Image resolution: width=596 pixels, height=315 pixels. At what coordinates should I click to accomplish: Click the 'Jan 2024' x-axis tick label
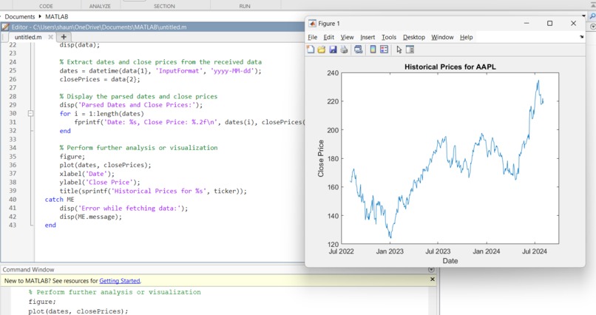coord(486,251)
